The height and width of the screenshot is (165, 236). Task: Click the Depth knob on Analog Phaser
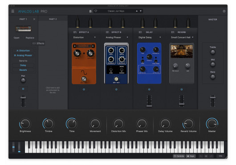122,51
